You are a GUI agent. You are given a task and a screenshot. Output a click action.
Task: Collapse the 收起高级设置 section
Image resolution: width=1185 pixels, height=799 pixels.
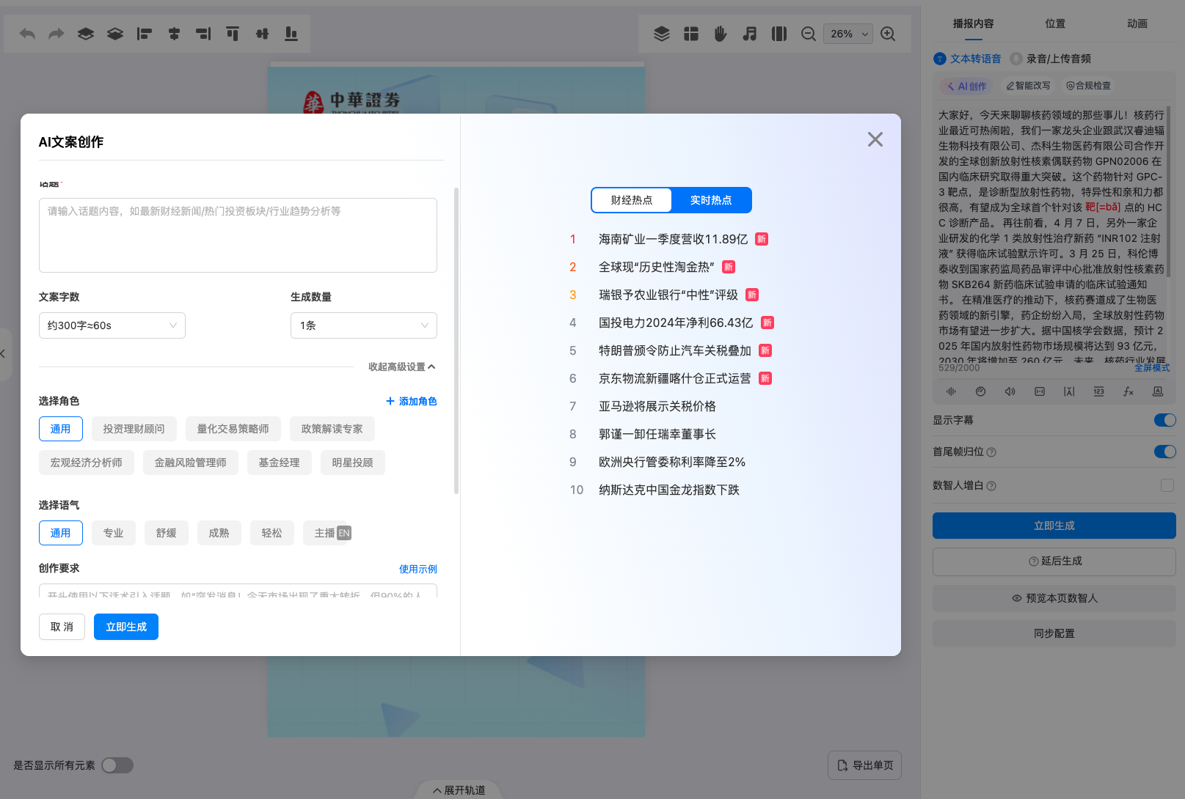point(401,367)
